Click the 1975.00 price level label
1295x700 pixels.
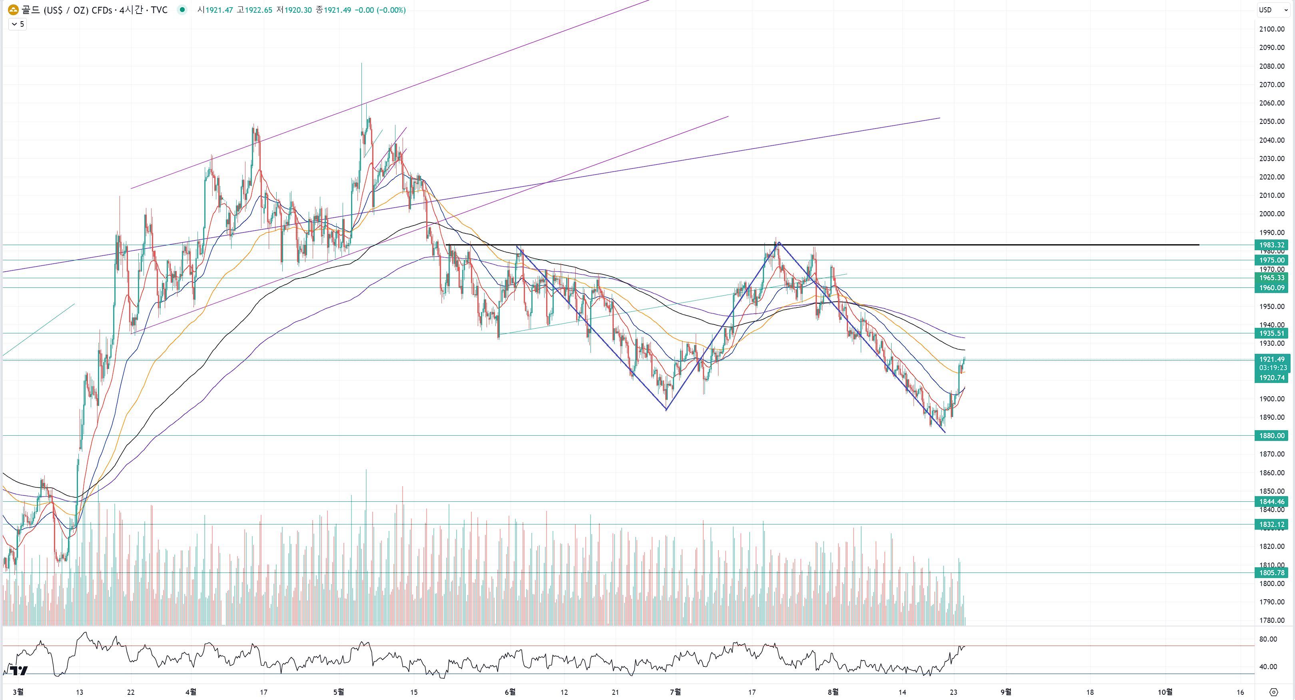tap(1271, 260)
